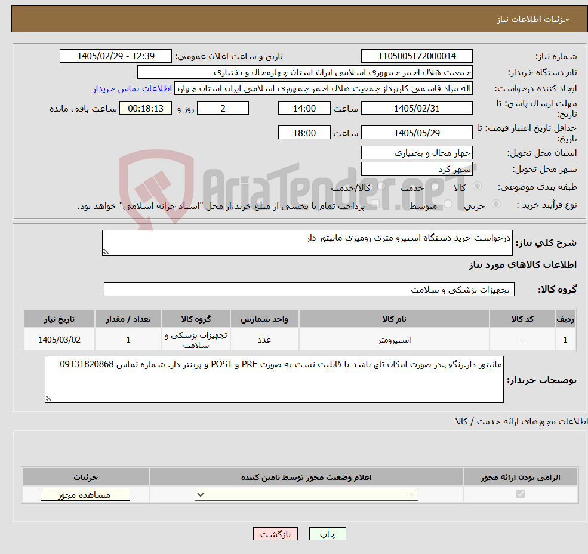
Task: Click the buyer notes text area
Action: [274, 379]
